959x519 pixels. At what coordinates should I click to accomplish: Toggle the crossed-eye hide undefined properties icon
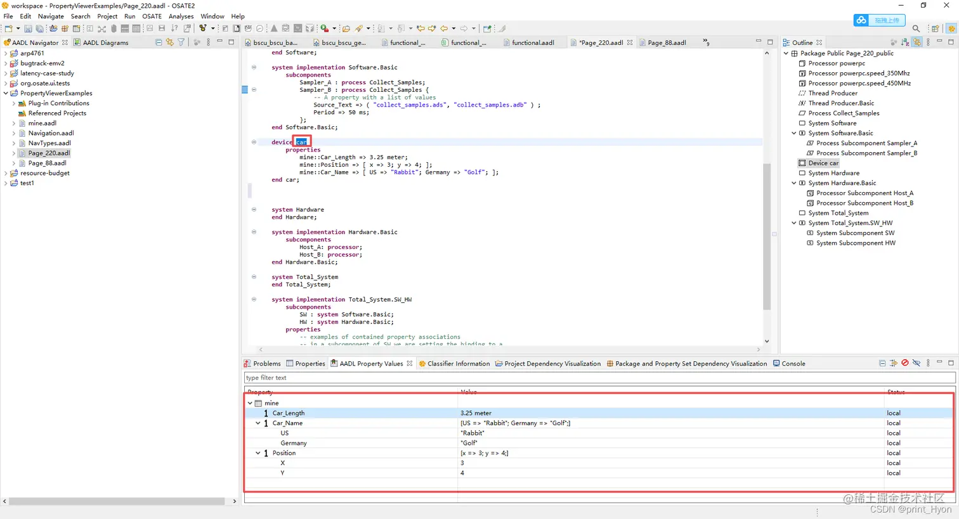coord(917,363)
